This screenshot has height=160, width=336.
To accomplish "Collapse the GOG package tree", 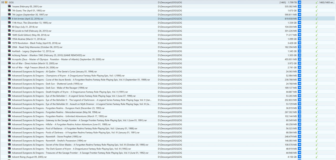I will (2, 2).
